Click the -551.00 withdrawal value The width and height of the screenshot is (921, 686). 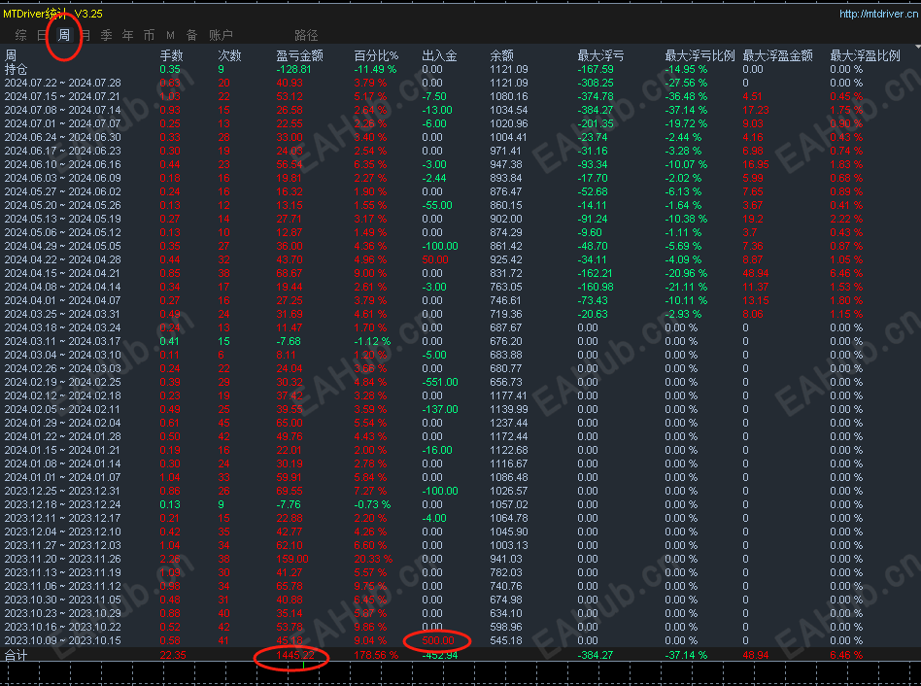tap(440, 382)
